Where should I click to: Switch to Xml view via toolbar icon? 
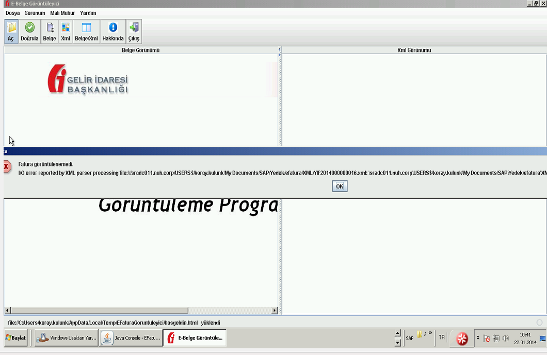coord(66,31)
